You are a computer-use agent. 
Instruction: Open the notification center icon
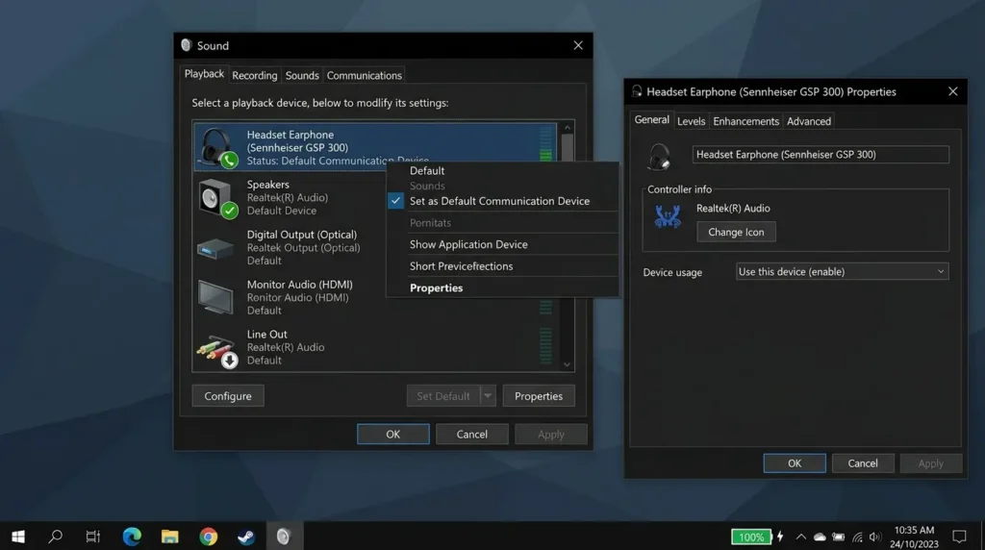tap(959, 537)
